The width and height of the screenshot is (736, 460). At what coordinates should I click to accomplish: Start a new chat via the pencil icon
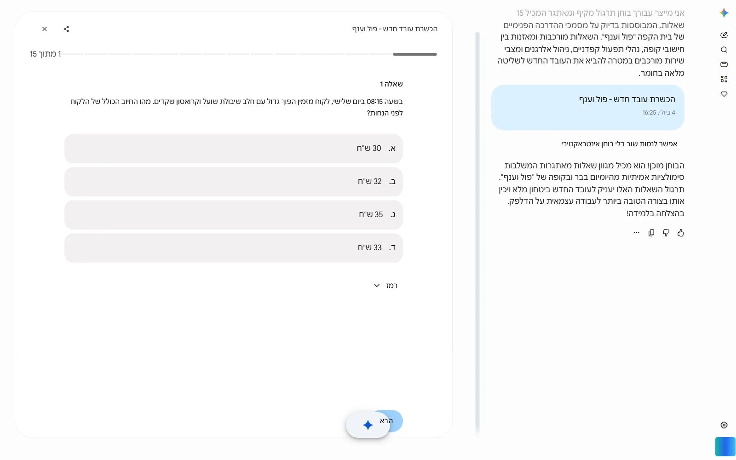[x=724, y=35]
